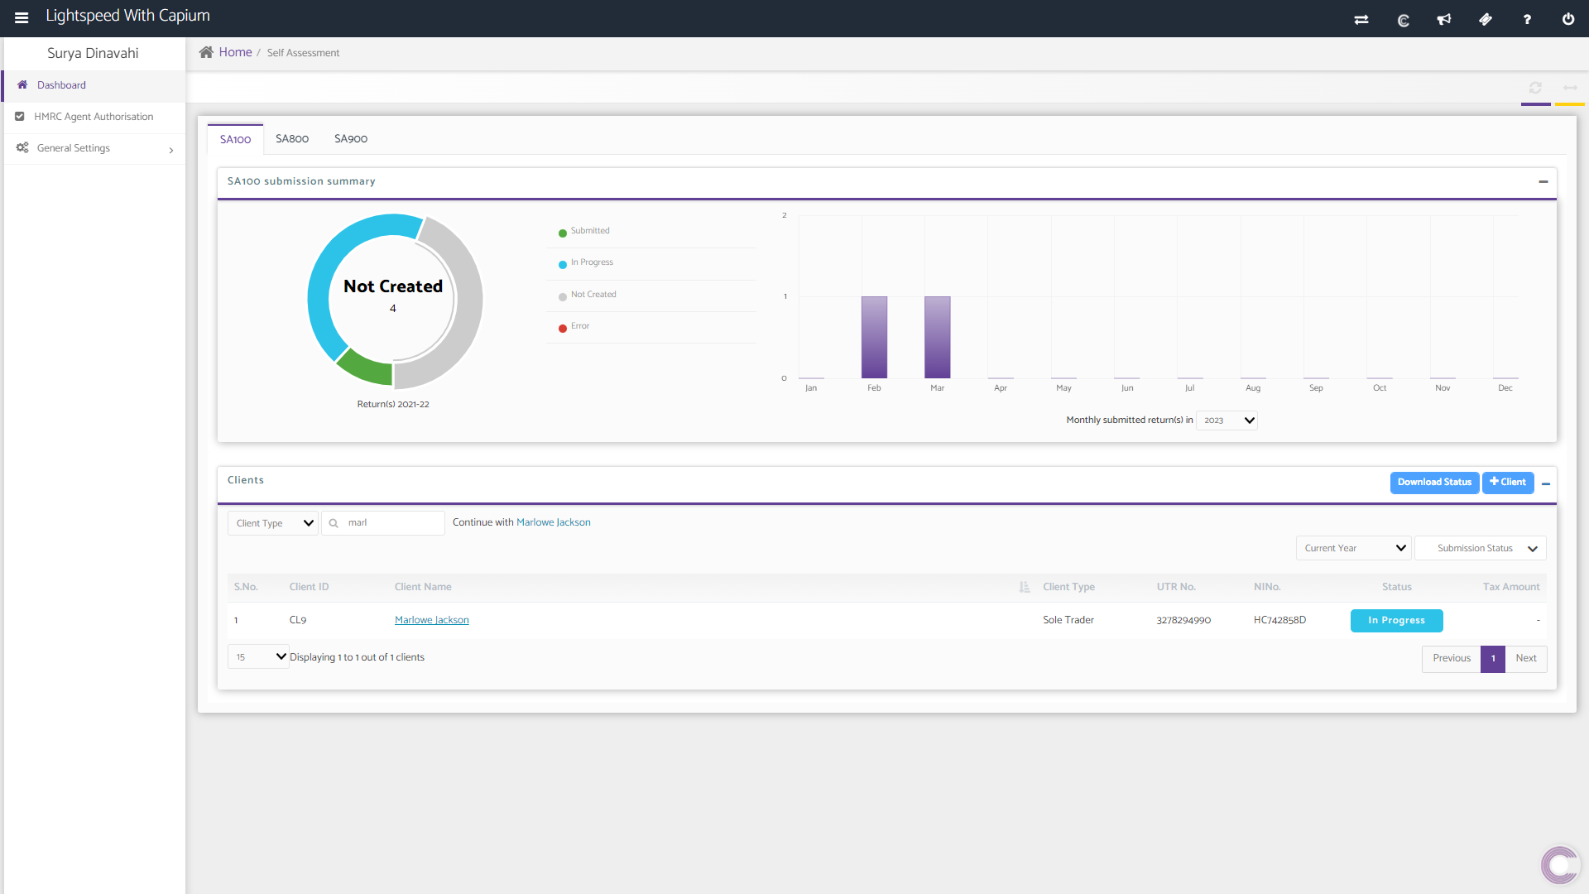Switch to the SA800 tab
This screenshot has width=1589, height=894.
(x=292, y=139)
